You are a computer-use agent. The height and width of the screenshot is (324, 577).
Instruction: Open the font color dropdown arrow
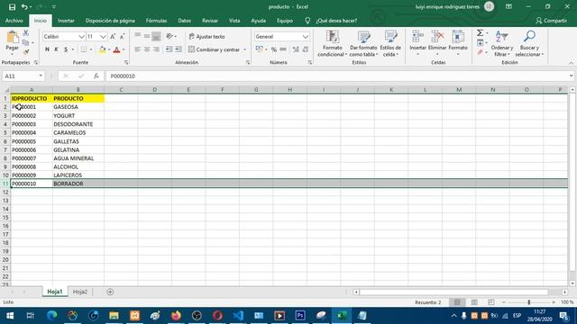(x=124, y=49)
